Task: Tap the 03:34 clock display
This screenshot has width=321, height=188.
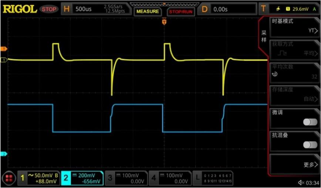Action: click(312, 183)
